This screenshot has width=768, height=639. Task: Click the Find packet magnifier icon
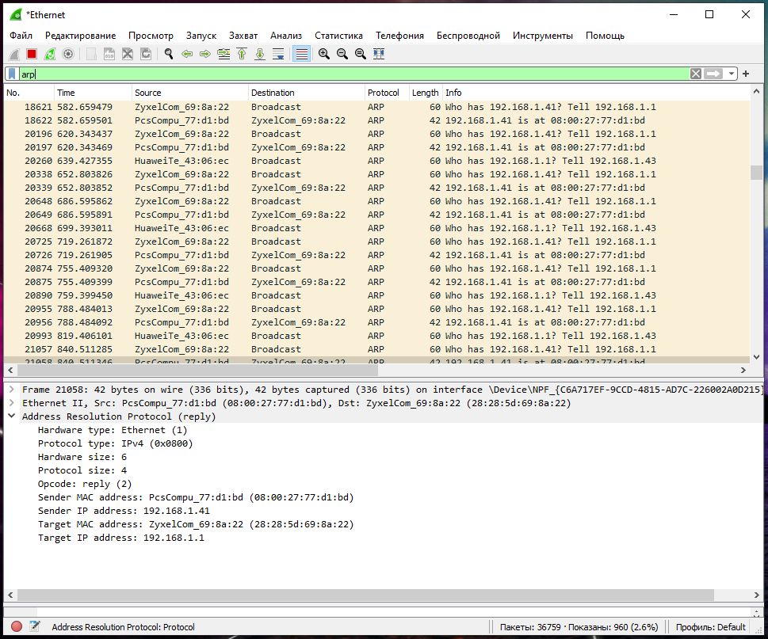click(168, 54)
